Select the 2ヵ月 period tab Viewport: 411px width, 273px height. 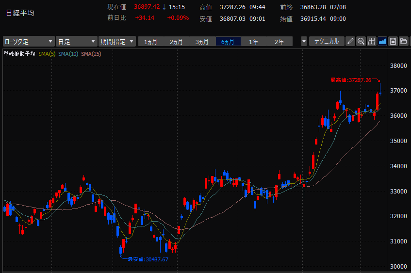tap(177, 42)
